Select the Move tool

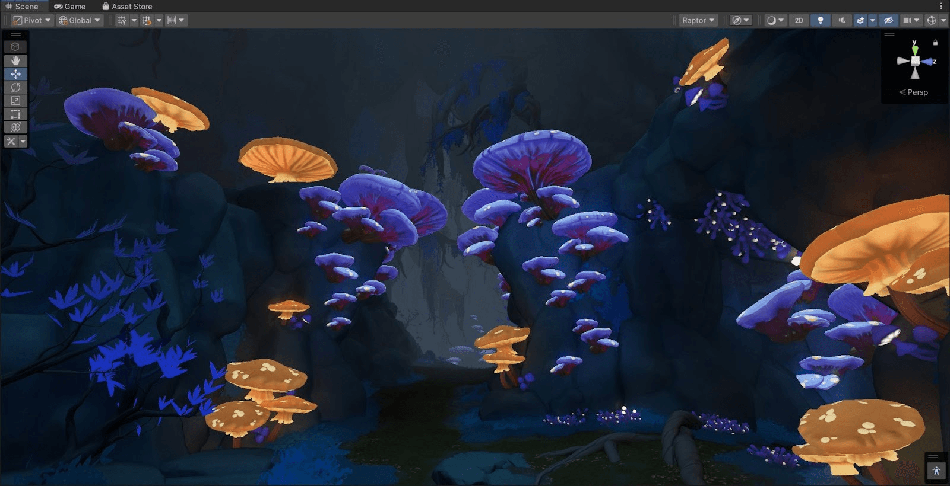[15, 74]
